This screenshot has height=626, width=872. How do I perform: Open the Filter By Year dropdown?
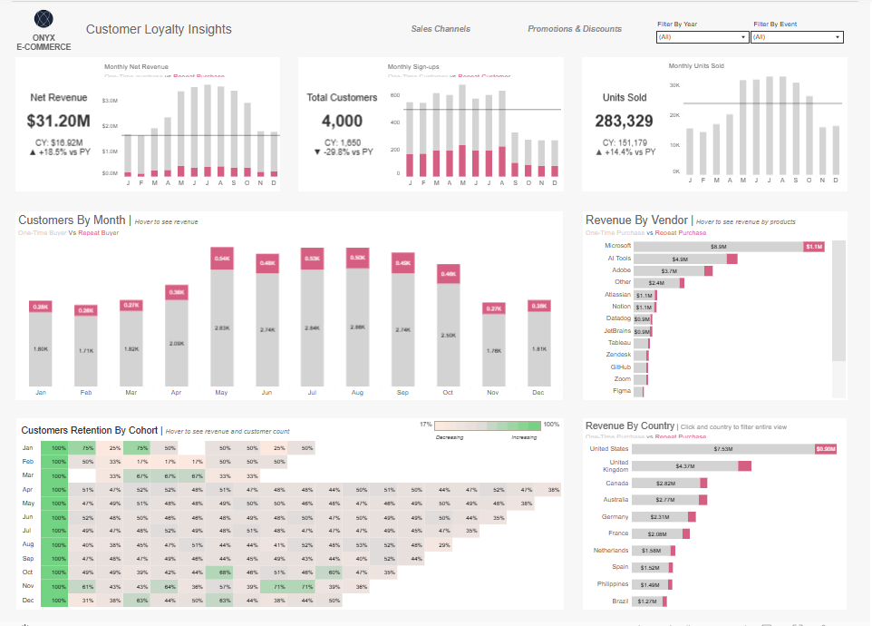pyautogui.click(x=702, y=37)
